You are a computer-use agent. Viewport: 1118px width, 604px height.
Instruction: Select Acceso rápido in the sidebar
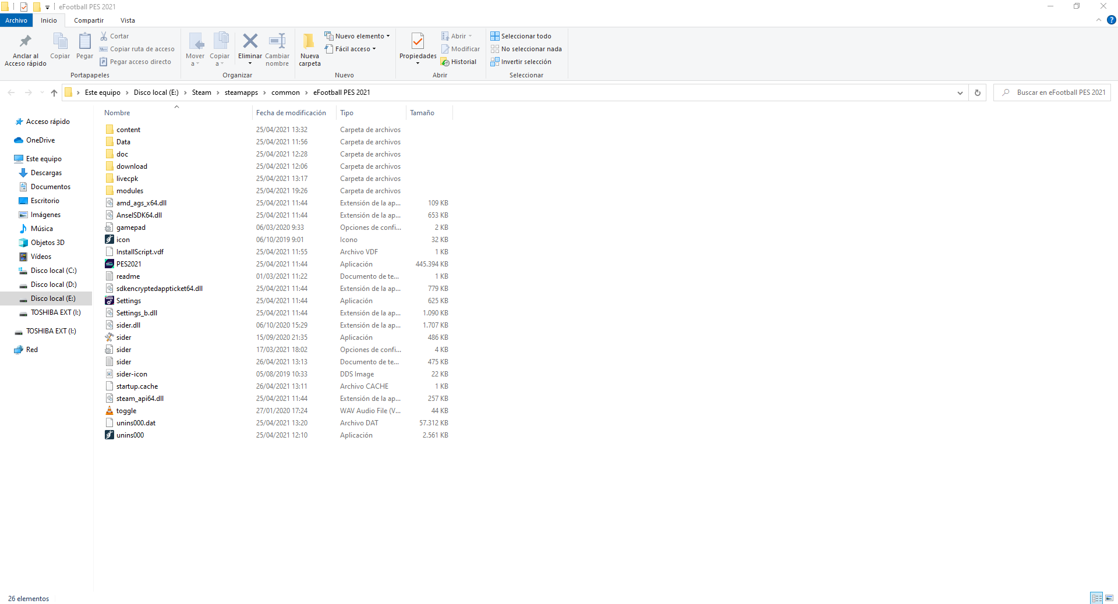[48, 122]
